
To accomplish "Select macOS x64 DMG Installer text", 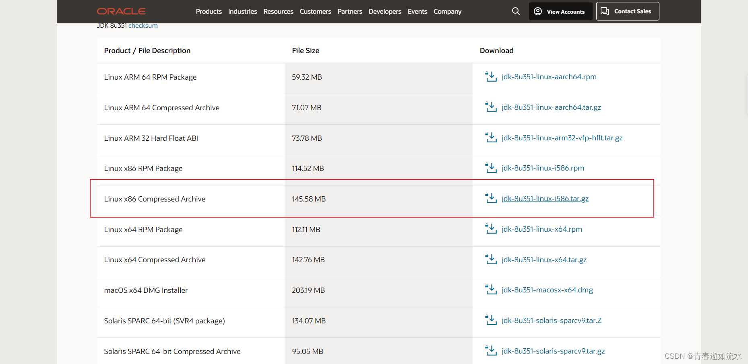I will (146, 290).
